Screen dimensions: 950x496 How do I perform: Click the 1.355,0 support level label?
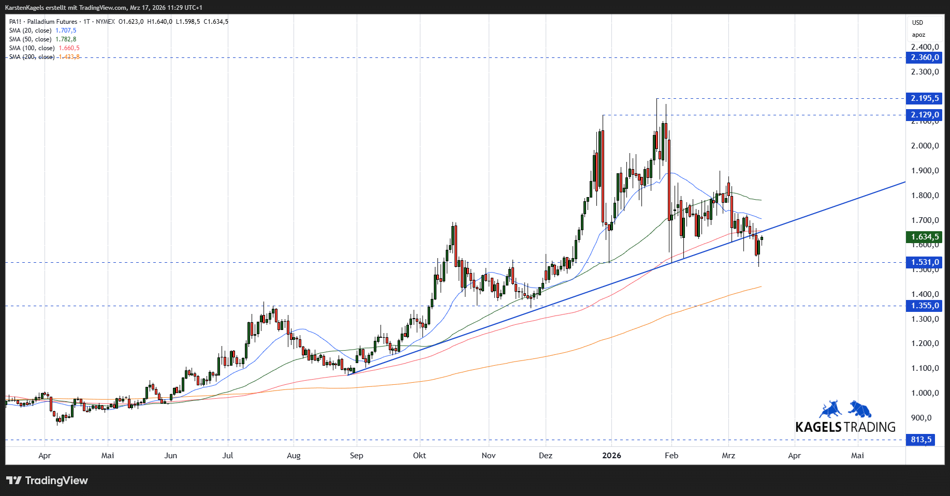pyautogui.click(x=924, y=306)
